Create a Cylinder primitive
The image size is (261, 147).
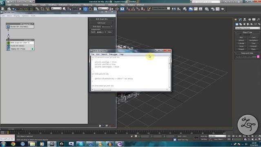[x=241, y=43]
